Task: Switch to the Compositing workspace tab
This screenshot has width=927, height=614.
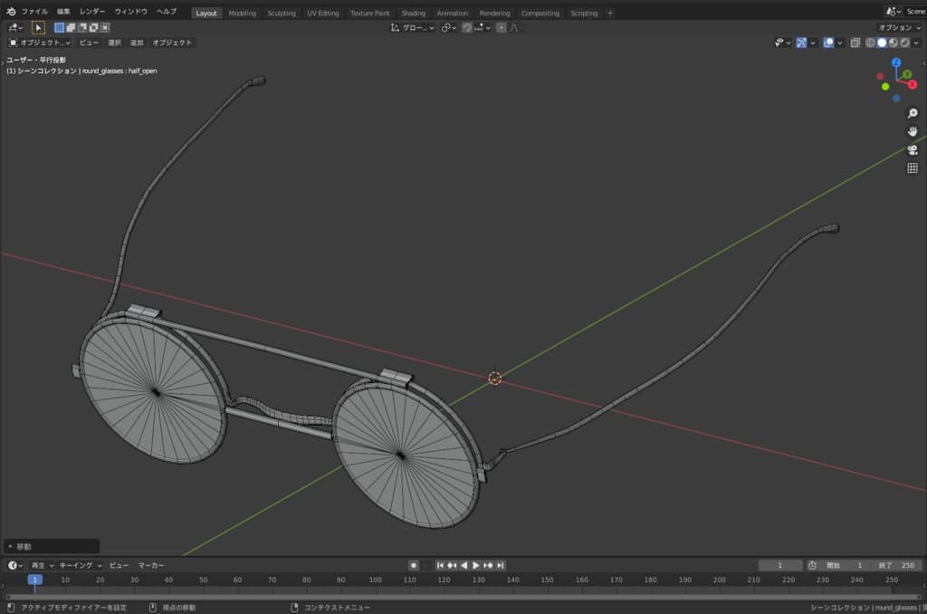Action: 540,13
